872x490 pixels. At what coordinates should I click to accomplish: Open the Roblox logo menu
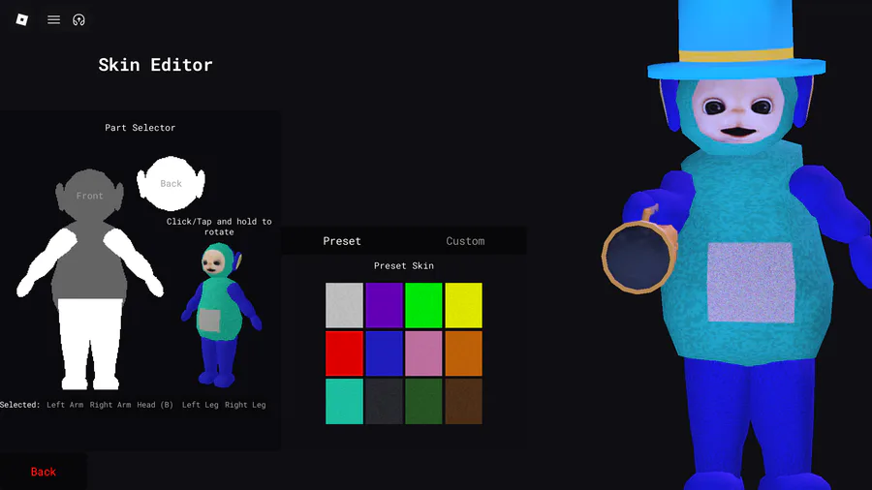pyautogui.click(x=21, y=20)
